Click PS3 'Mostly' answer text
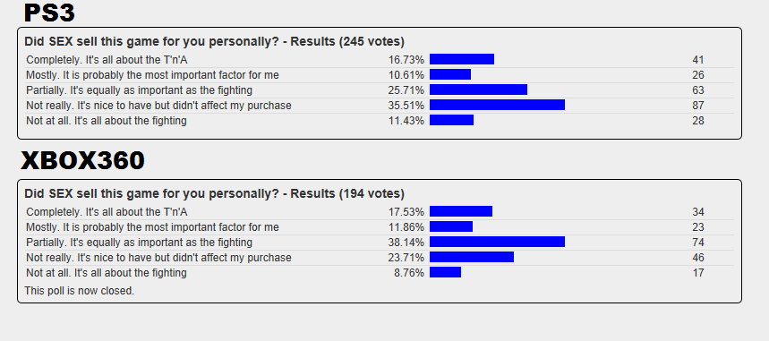This screenshot has height=341, width=769. [x=152, y=75]
